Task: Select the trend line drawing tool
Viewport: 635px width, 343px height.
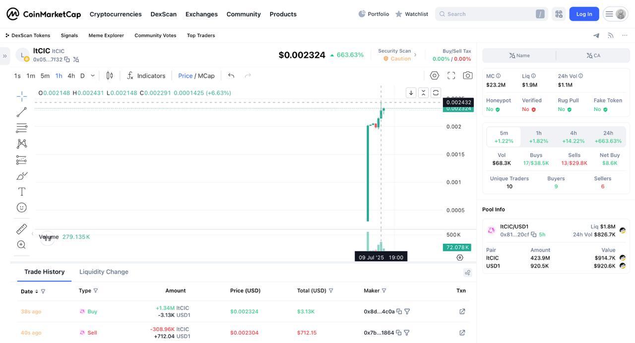Action: (22, 112)
